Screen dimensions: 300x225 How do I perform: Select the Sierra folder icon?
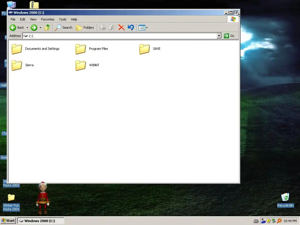[17, 65]
